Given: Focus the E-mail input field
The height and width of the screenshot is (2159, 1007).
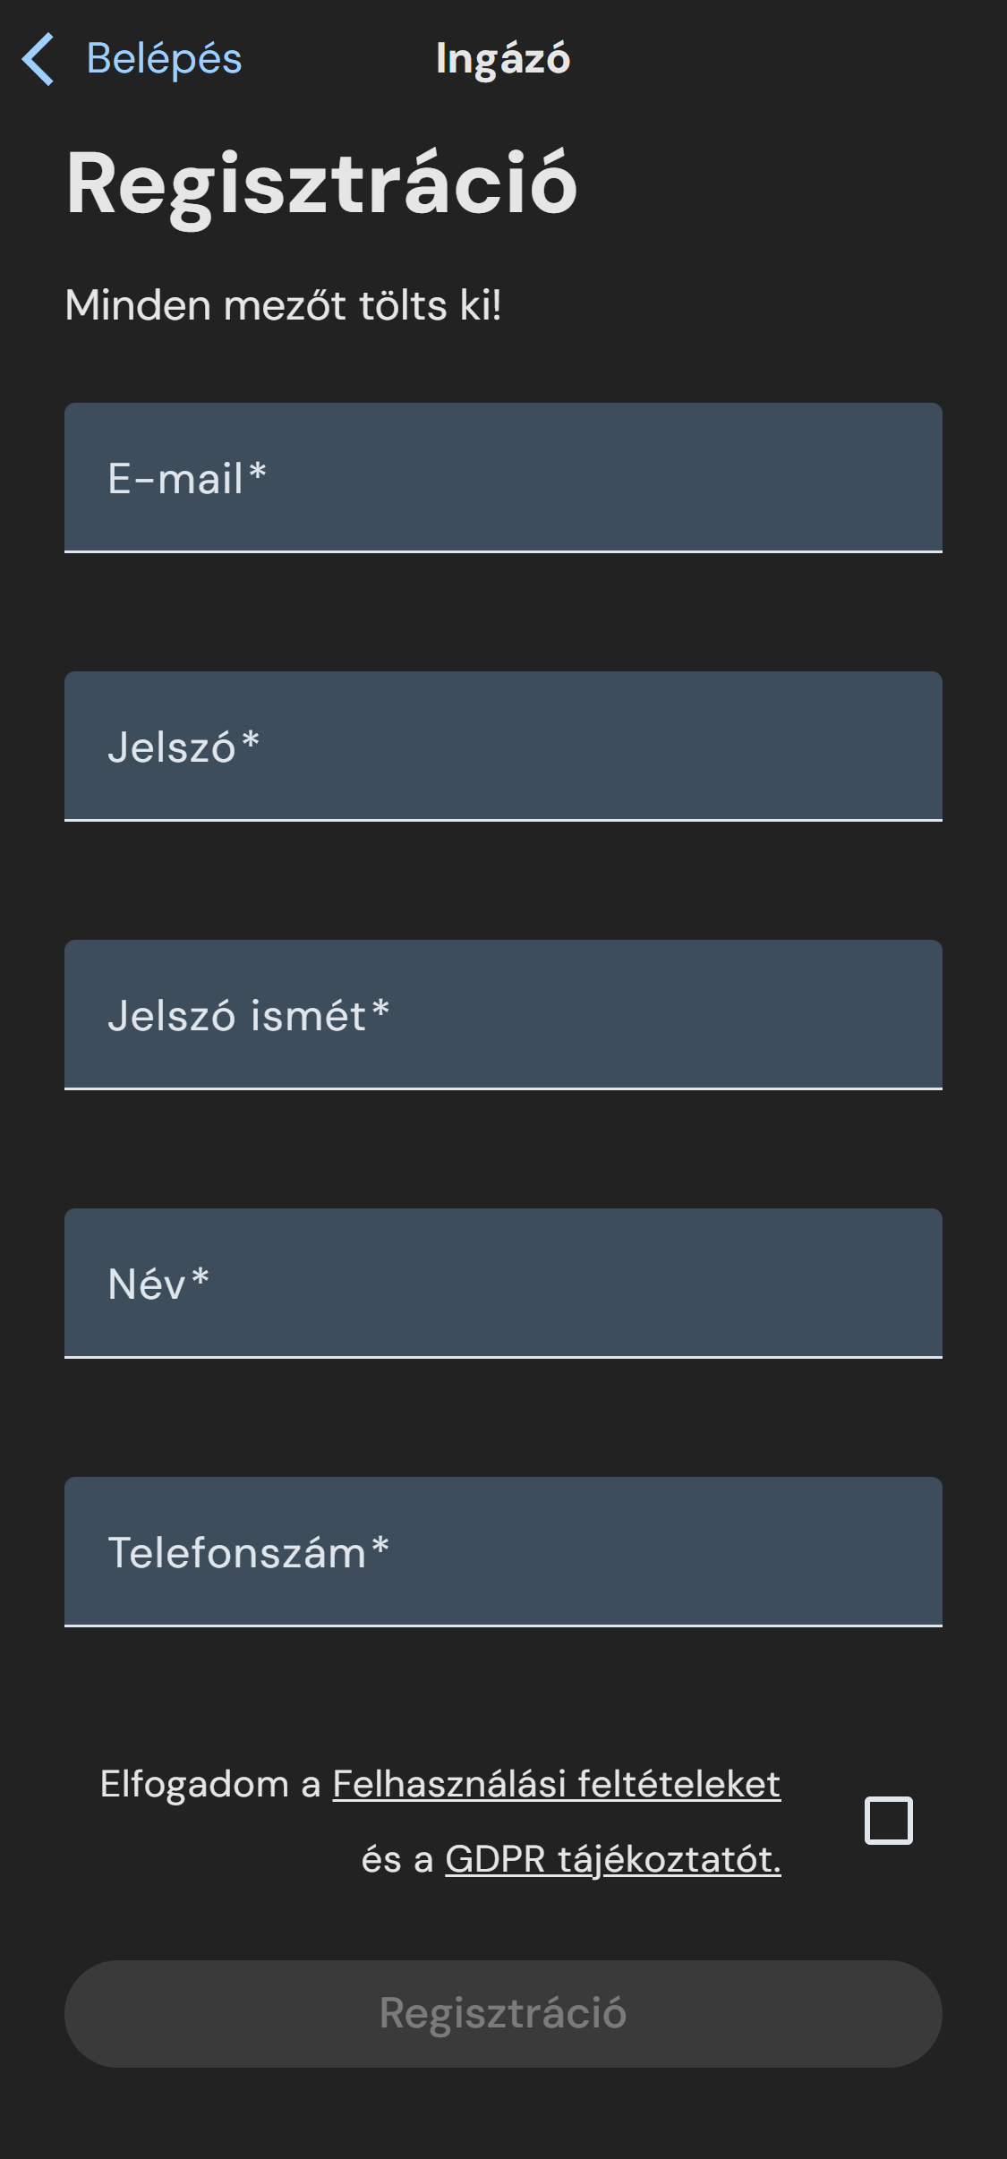Looking at the screenshot, I should (x=503, y=477).
